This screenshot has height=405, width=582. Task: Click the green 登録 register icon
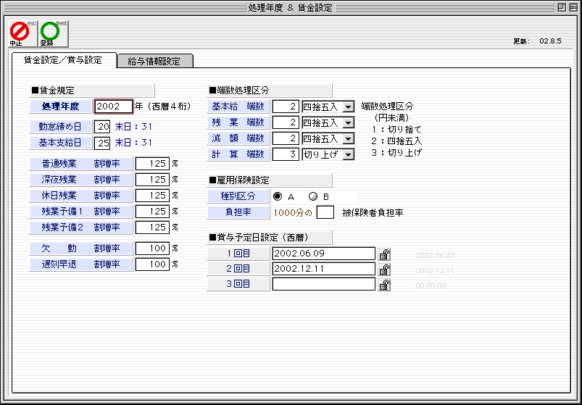[50, 32]
